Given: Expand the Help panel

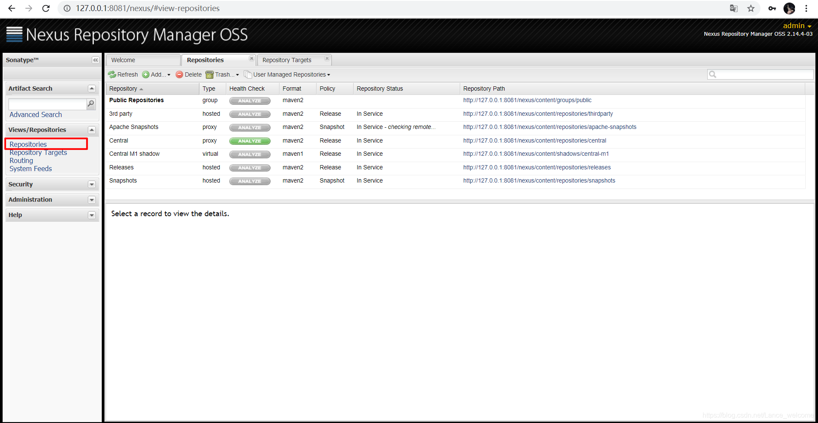Looking at the screenshot, I should pyautogui.click(x=92, y=215).
